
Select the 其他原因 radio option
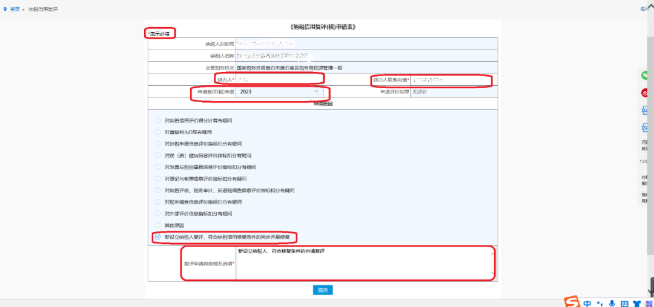coord(158,225)
